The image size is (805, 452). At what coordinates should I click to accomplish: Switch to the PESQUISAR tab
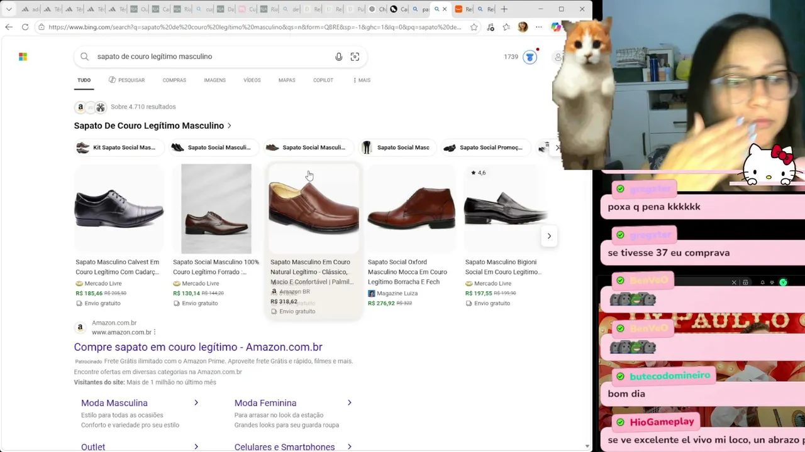(x=126, y=80)
